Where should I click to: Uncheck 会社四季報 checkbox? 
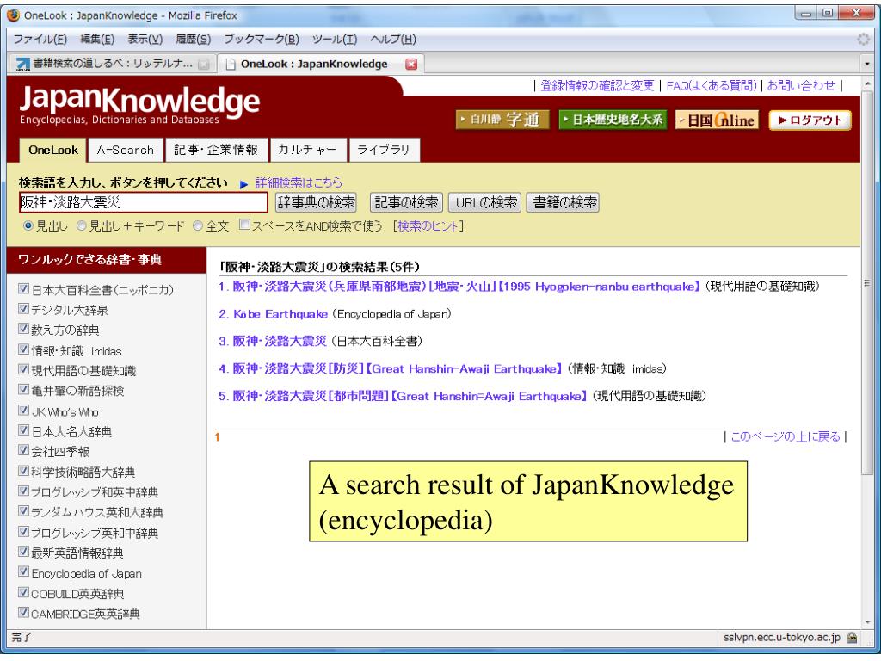coord(23,450)
